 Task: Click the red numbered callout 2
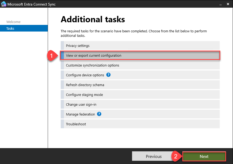[x=175, y=156]
